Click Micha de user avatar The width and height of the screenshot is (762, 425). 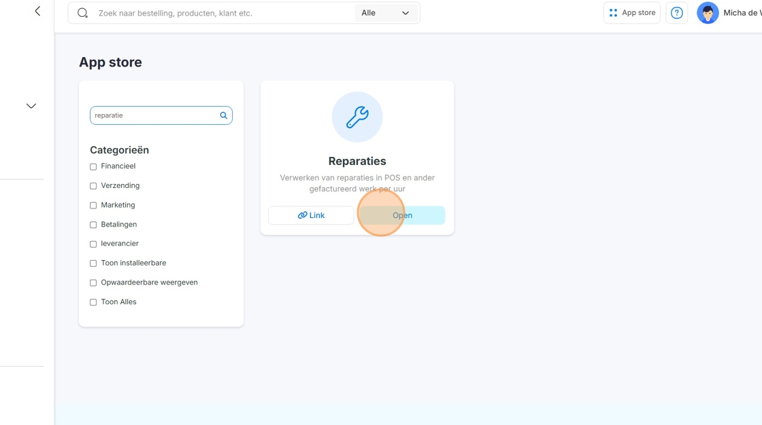coord(708,13)
